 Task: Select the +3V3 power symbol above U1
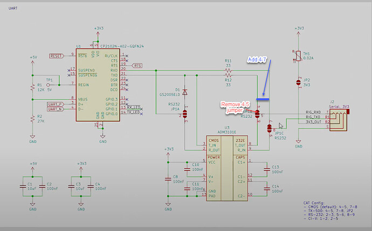click(x=98, y=32)
